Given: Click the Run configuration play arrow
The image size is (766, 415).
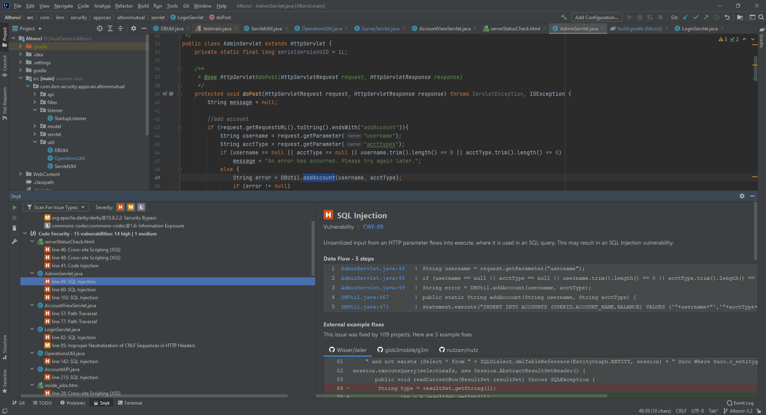Looking at the screenshot, I should (x=630, y=17).
